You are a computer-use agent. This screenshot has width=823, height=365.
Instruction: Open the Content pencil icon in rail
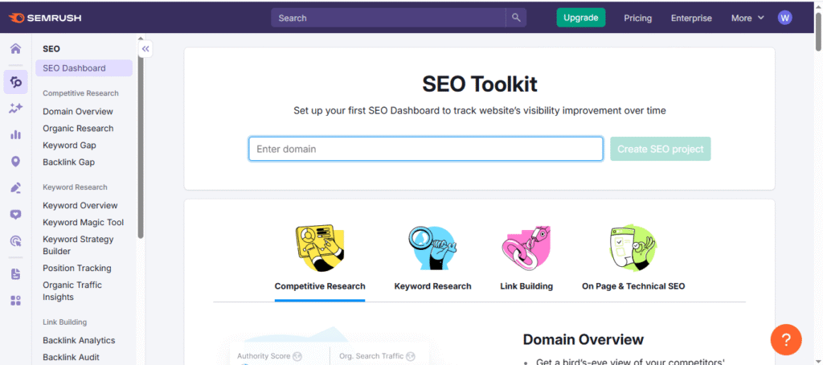pos(16,187)
